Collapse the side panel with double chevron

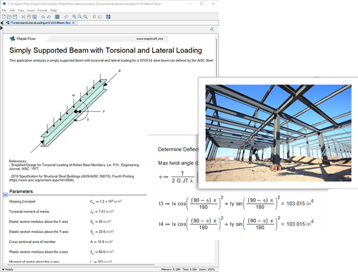click(212, 29)
